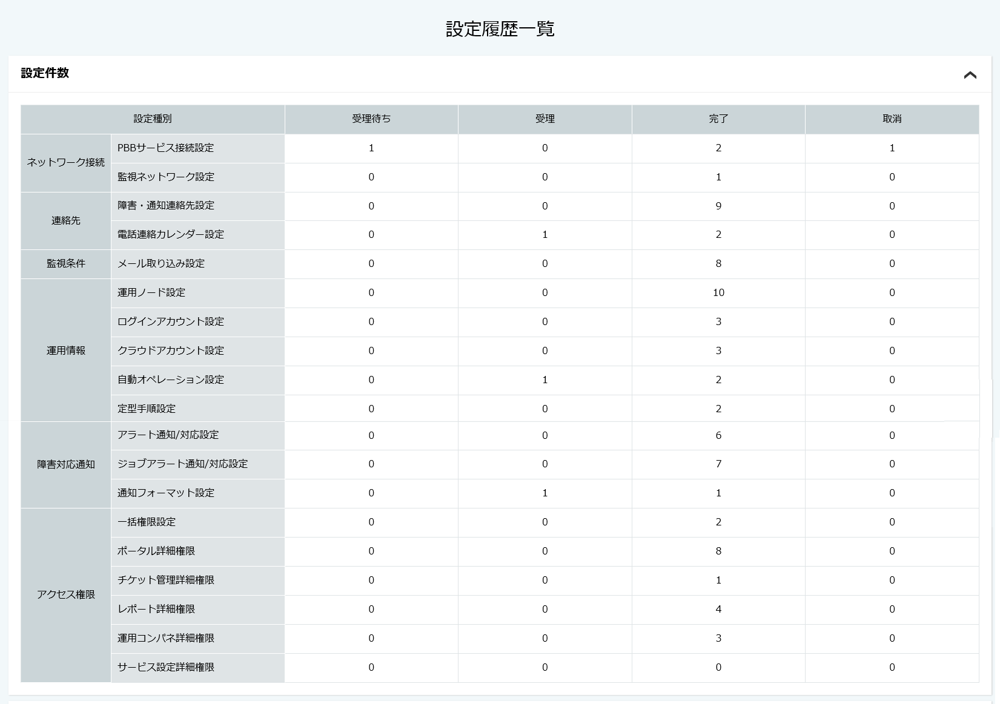Click 完了 count 3 for クラウドアカウント設定
This screenshot has height=704, width=1000.
[718, 351]
